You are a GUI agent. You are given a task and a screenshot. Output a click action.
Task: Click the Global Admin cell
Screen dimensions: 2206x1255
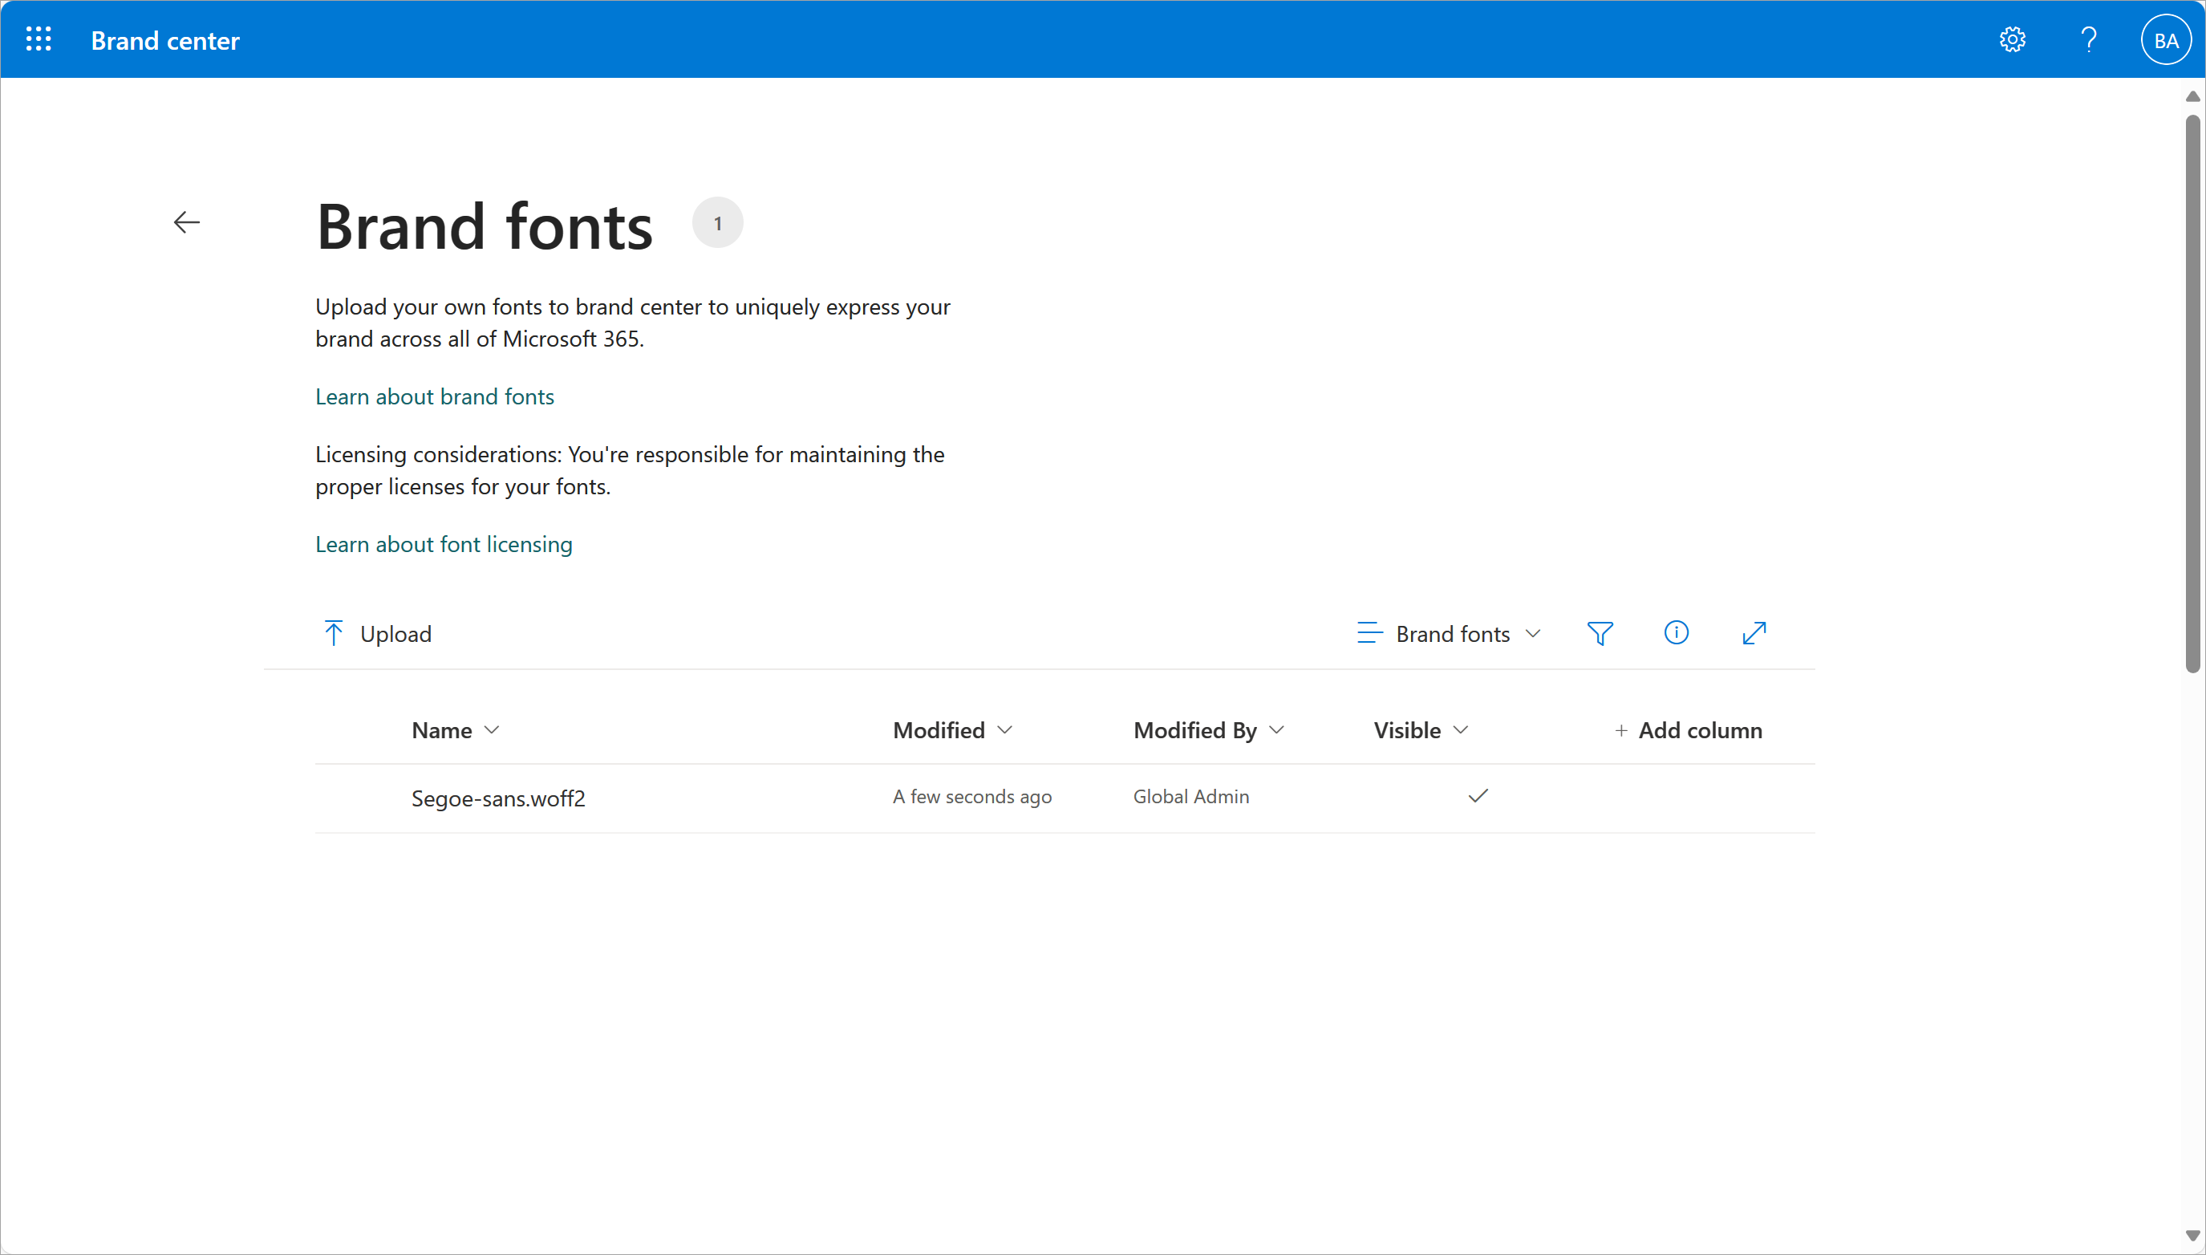1191,798
